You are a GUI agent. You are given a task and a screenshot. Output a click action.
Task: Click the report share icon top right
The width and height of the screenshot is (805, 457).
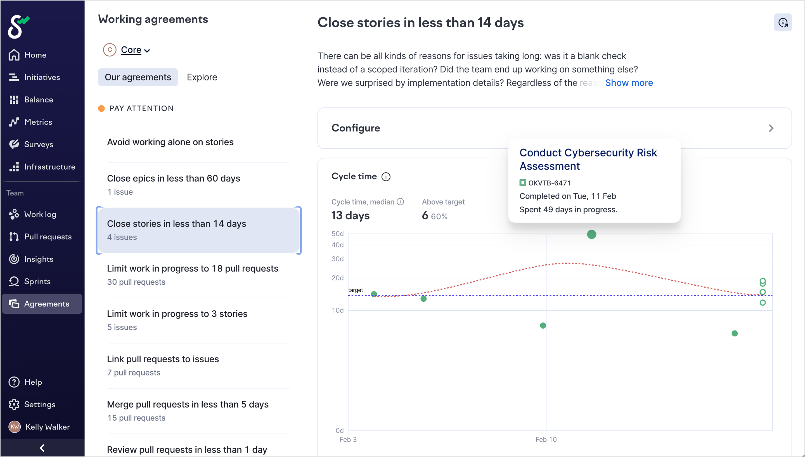coord(783,23)
